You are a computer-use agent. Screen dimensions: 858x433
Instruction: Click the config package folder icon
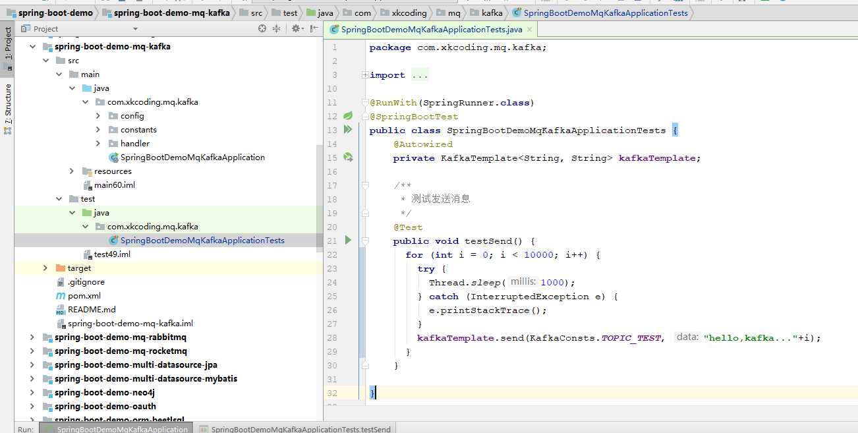(113, 116)
